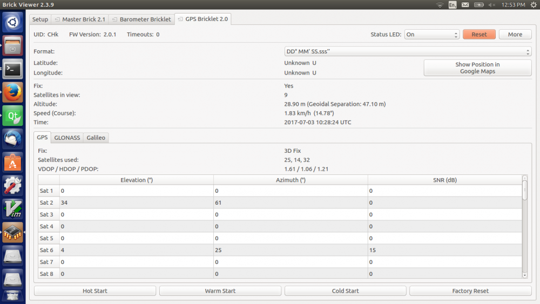Trigger the Cold Start button
The width and height of the screenshot is (540, 304).
pyautogui.click(x=345, y=291)
